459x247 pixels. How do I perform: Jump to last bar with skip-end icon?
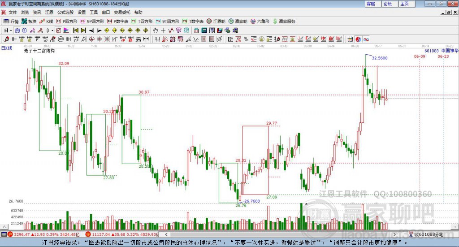[x=83, y=30]
